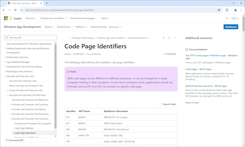Click the Feedback button
The image size is (245, 147).
[x=170, y=54]
